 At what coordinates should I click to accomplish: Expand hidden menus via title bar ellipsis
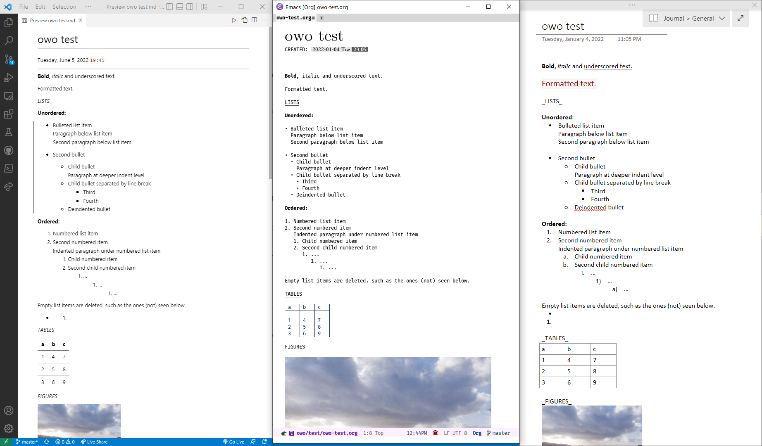click(x=88, y=7)
